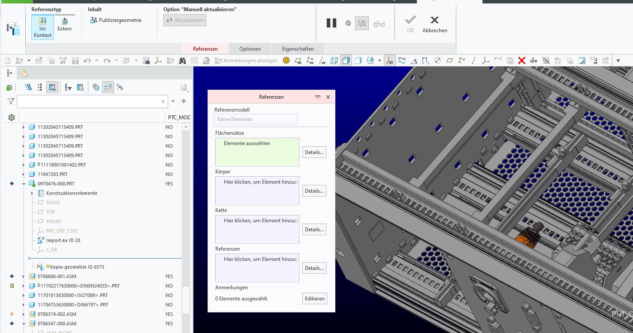Screen dimensions: 633x333
Task: Click the Editieren button for Anmerkungen
Action: point(314,299)
